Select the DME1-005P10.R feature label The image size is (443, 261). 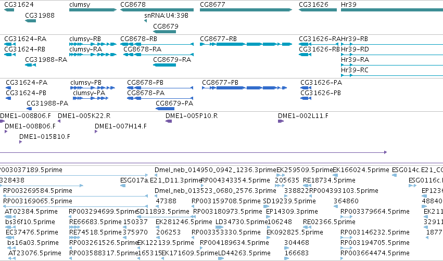point(192,116)
